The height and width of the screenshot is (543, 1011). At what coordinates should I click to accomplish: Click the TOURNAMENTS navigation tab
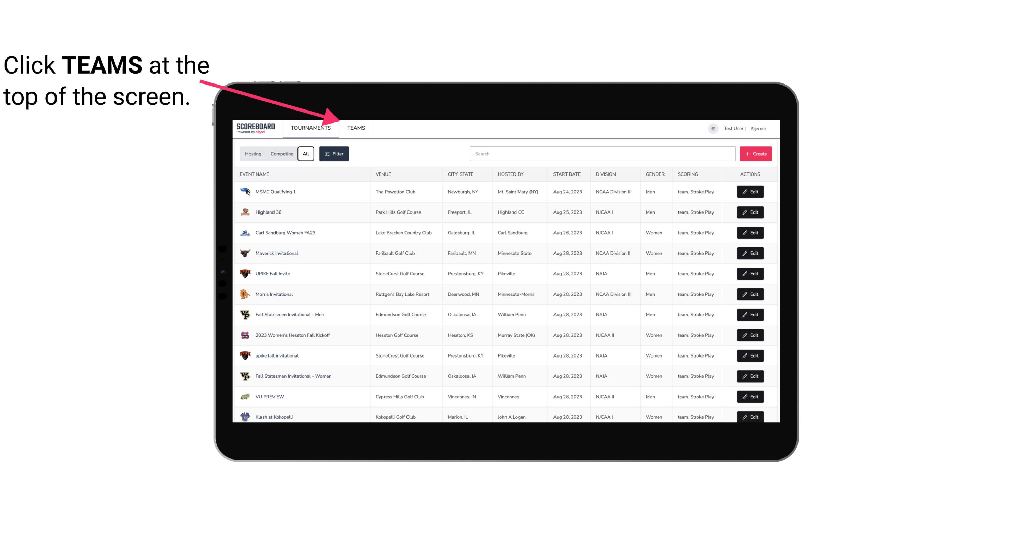pyautogui.click(x=310, y=128)
